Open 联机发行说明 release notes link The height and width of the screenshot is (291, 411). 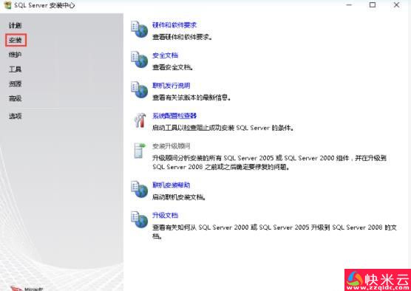click(171, 86)
